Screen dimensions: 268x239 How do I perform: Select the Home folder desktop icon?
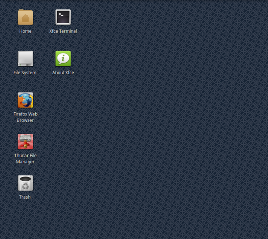coord(25,17)
